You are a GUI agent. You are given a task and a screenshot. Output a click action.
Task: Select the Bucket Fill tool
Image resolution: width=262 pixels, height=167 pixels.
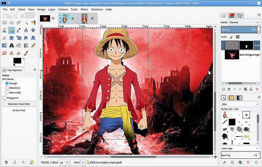[x=19, y=45]
